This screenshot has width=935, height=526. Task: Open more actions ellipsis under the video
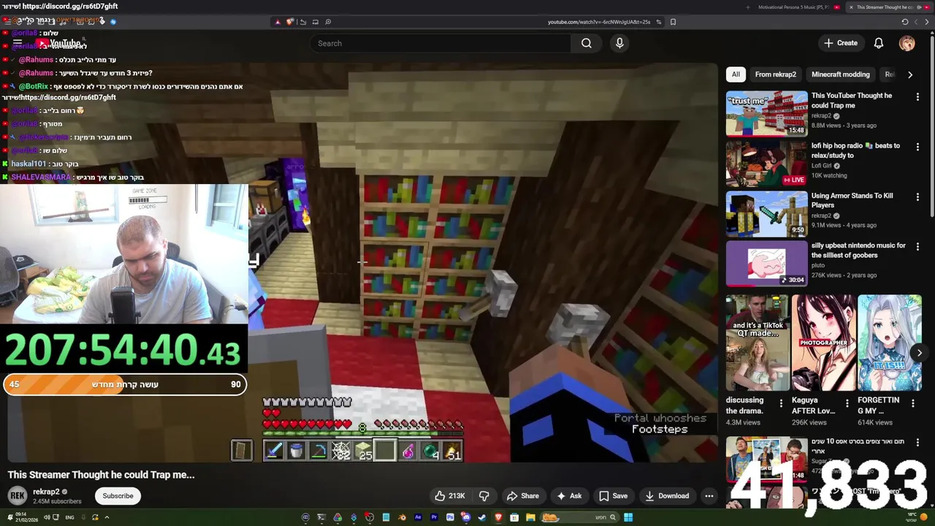(709, 496)
